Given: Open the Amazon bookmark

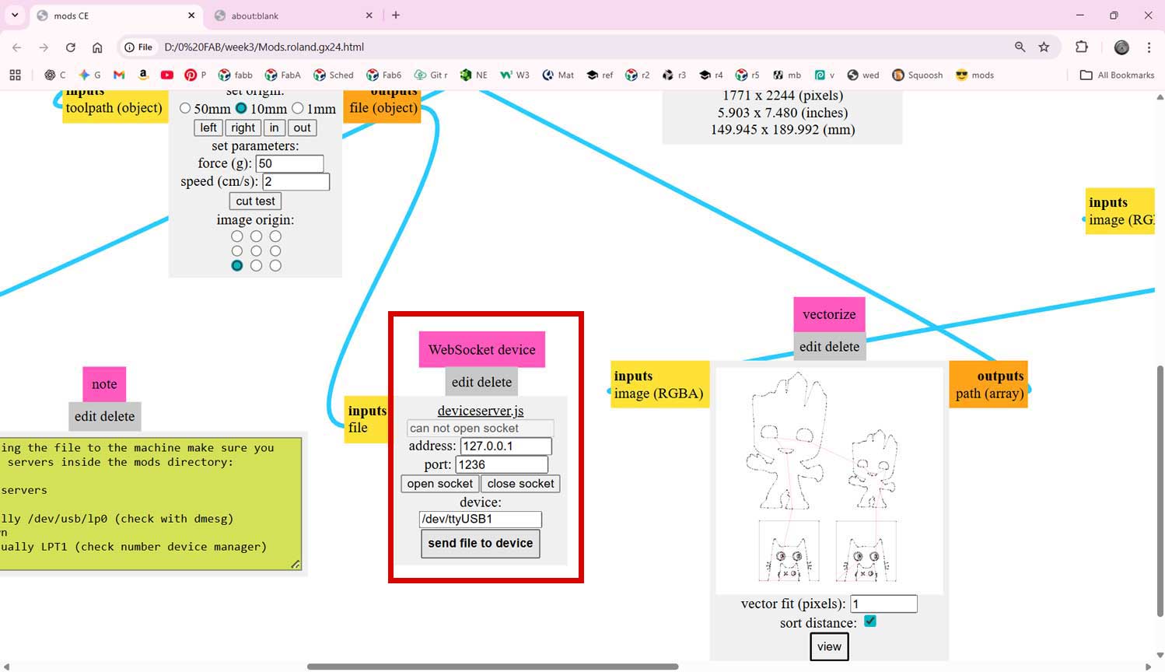Looking at the screenshot, I should pos(143,75).
